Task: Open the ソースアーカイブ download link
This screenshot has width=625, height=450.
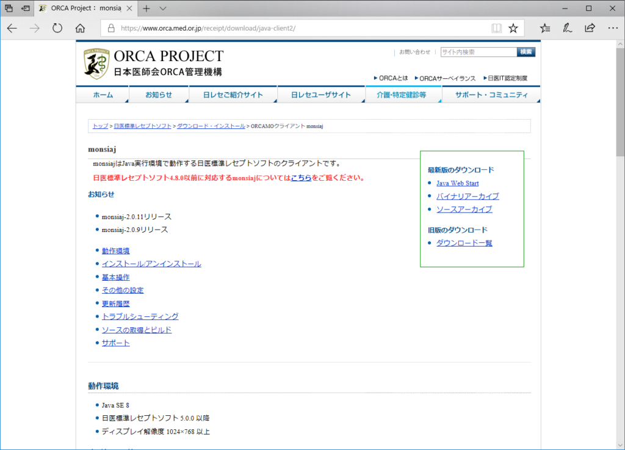Action: pos(464,209)
